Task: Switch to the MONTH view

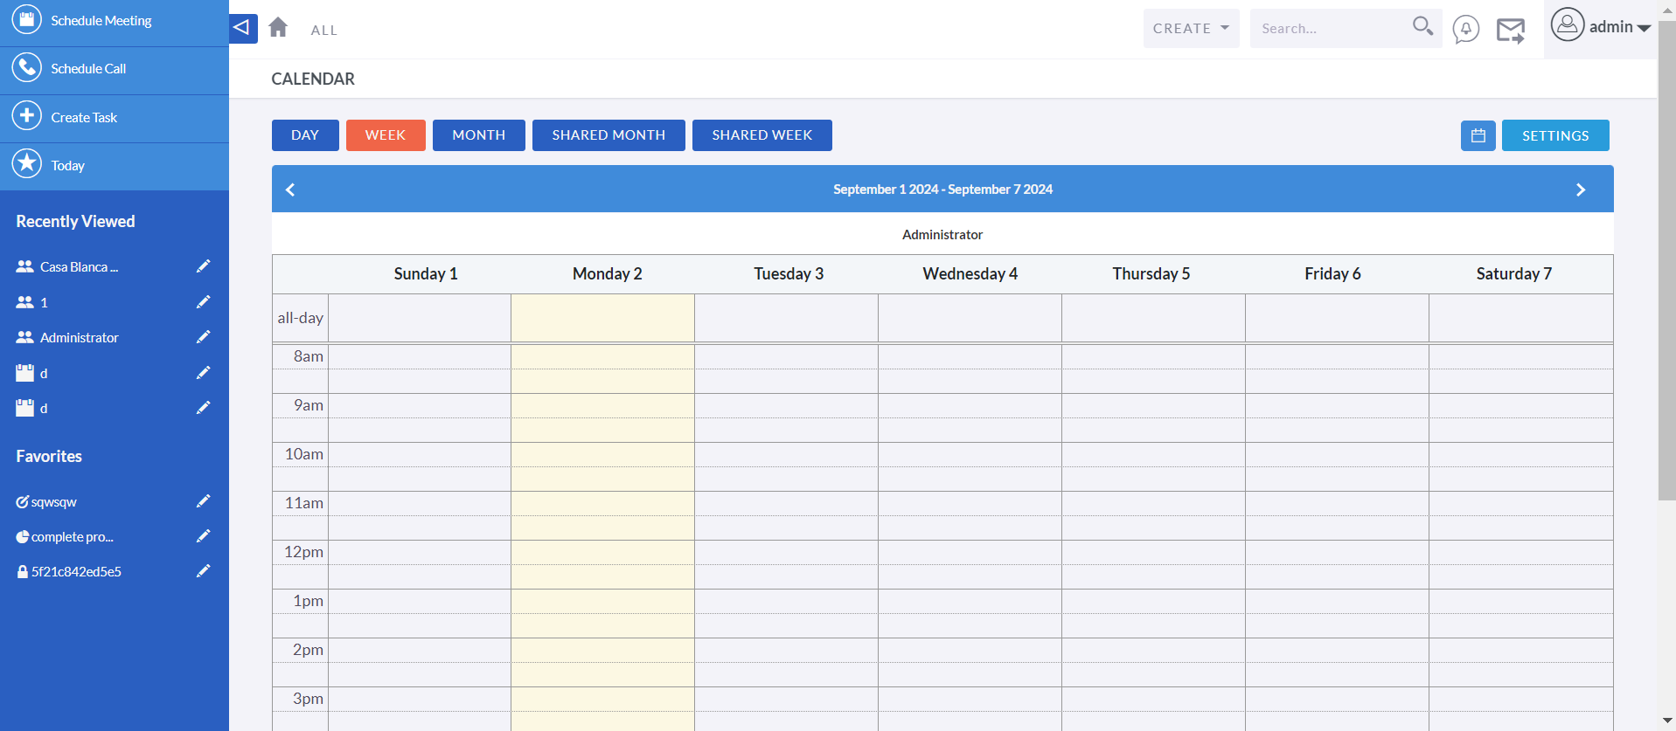Action: click(478, 135)
